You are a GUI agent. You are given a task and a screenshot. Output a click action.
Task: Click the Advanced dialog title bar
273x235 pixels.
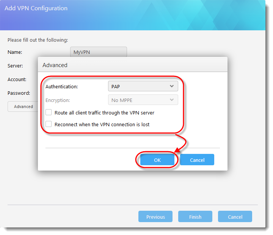(x=133, y=64)
